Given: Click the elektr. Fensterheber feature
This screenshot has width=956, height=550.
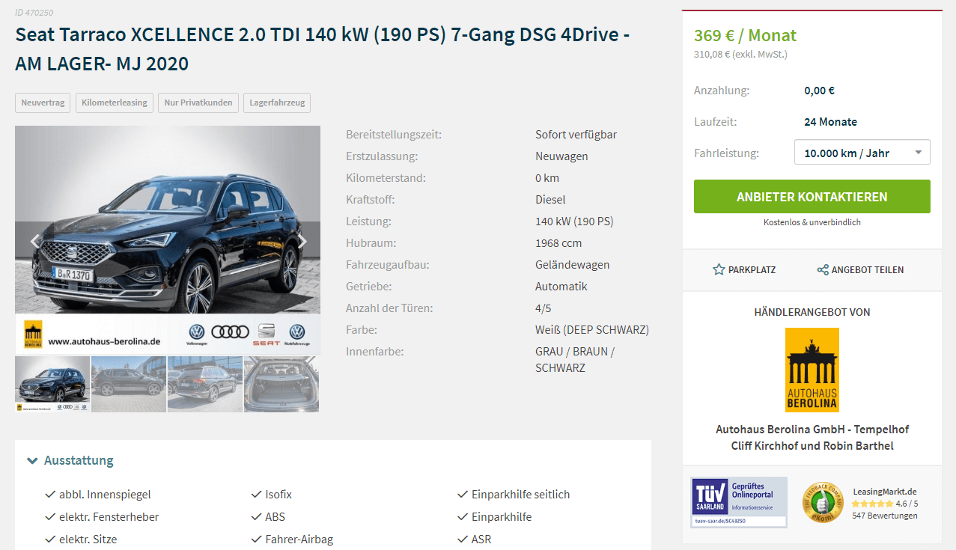Looking at the screenshot, I should (109, 517).
